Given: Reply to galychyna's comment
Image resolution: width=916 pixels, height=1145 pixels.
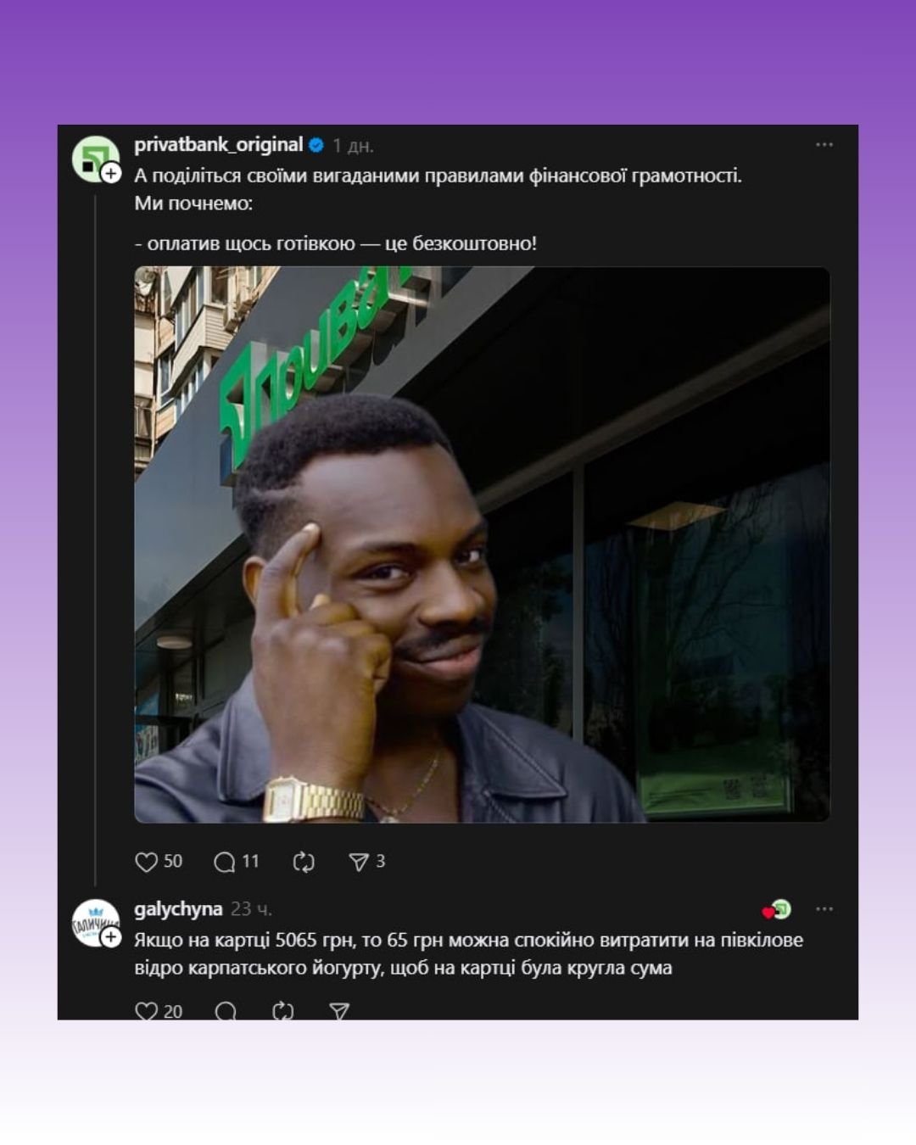Looking at the screenshot, I should (x=226, y=1010).
